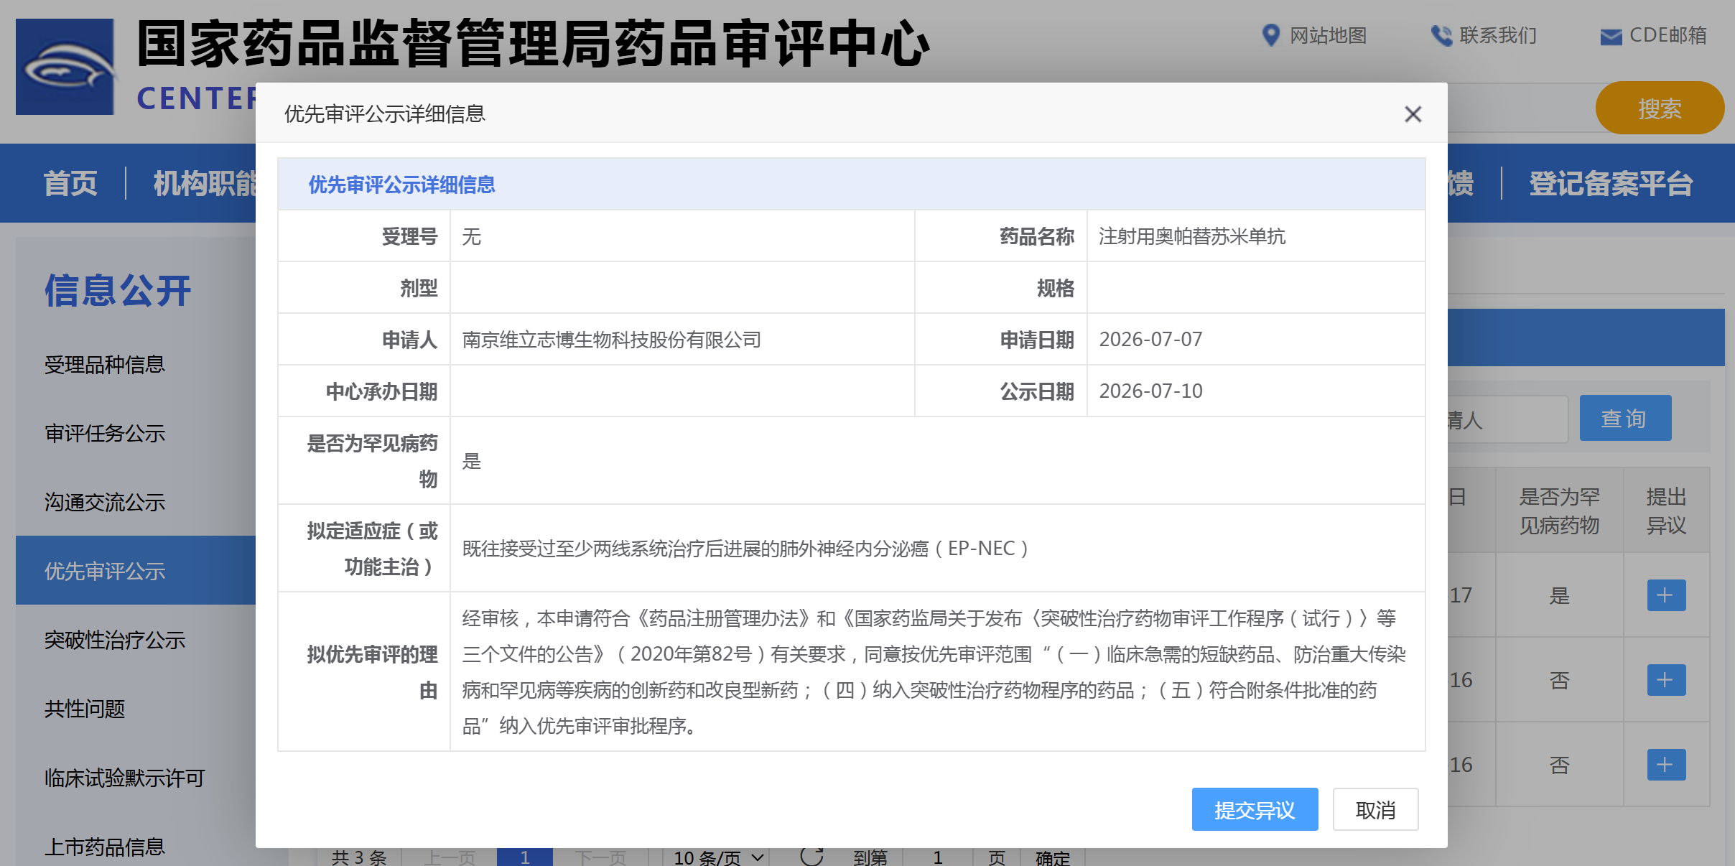Click the CDE logo image
Image resolution: width=1735 pixels, height=866 pixels.
pos(65,67)
